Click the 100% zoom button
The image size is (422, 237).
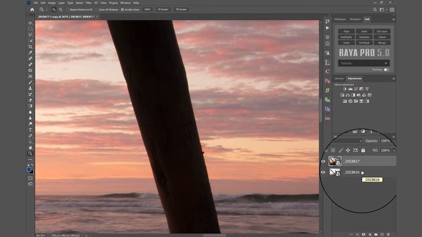[147, 9]
